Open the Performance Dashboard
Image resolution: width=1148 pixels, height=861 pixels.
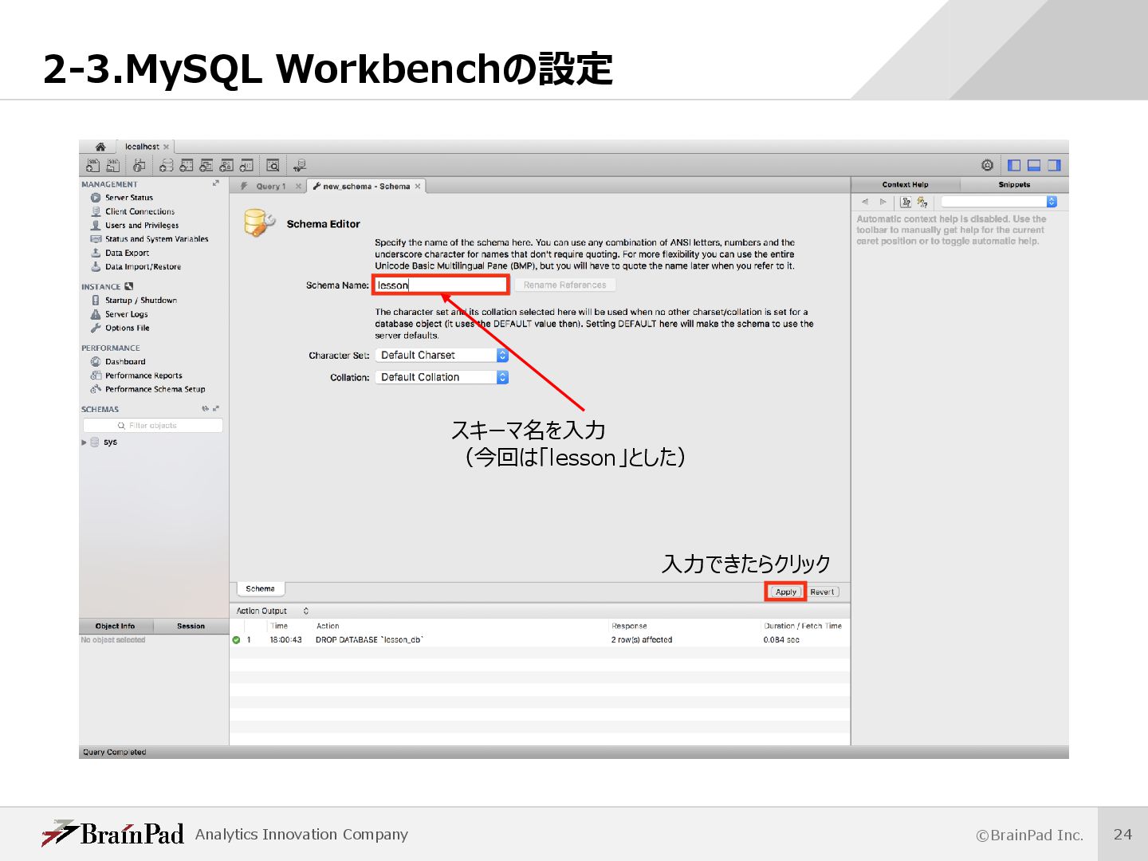click(118, 362)
